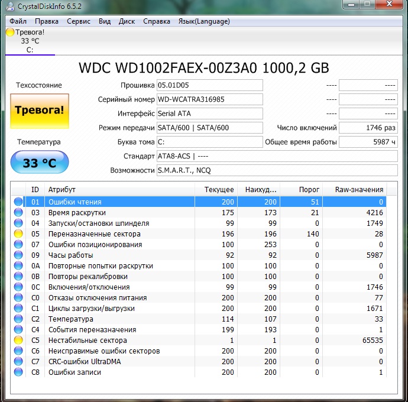Click status icon for CRC-ошибки UltraDMA
This screenshot has width=408, height=402.
pyautogui.click(x=18, y=362)
